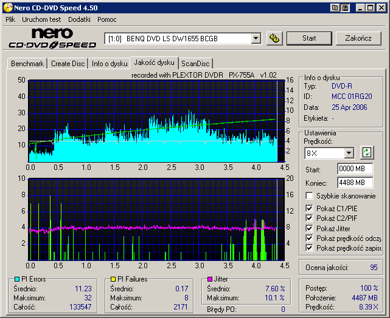Switch to the ScanDisc tab
Screen dimensions: 390x318
tap(195, 64)
